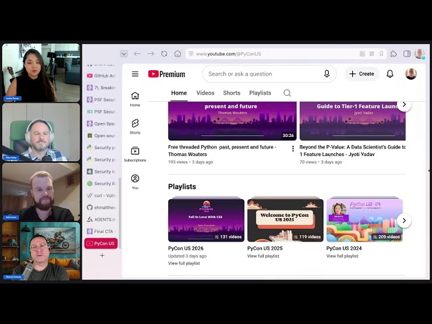Screen dimensions: 432x324
Task: Open Beyond the P-Value video title
Action: (352, 151)
